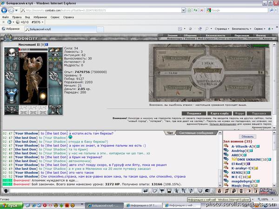
Task: Select the Чат tab
Action: (x=170, y=133)
